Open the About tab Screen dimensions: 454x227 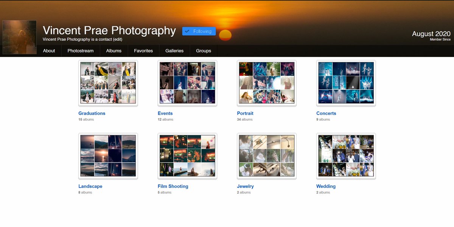tap(49, 51)
